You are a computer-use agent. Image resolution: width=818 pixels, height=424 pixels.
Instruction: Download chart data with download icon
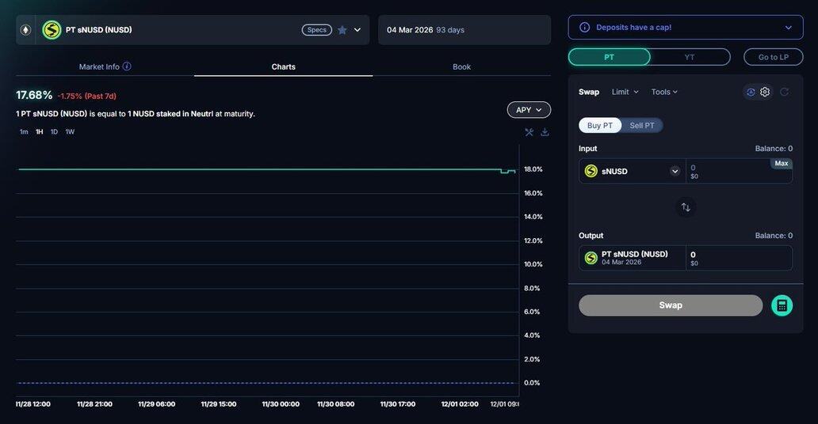545,132
